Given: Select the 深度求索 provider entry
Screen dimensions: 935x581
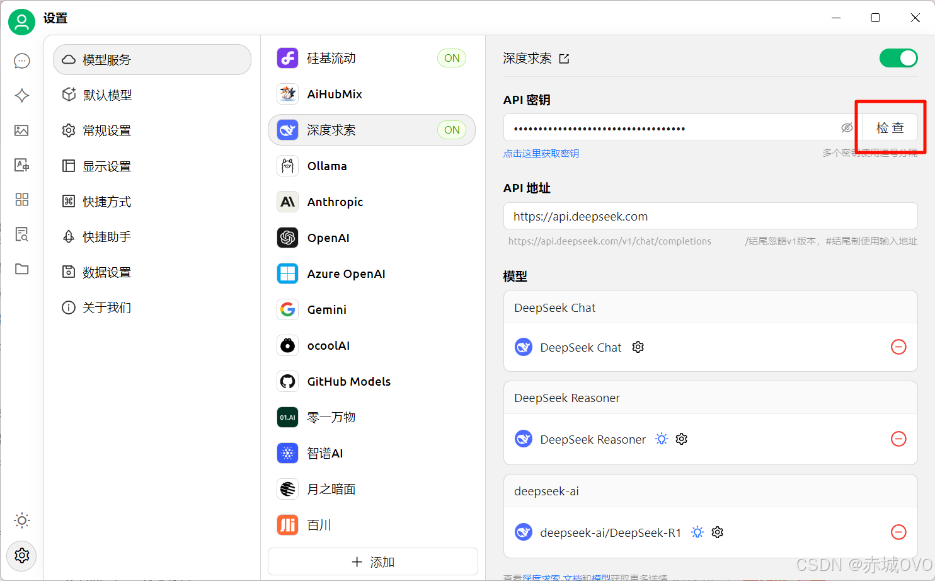Looking at the screenshot, I should coord(372,130).
